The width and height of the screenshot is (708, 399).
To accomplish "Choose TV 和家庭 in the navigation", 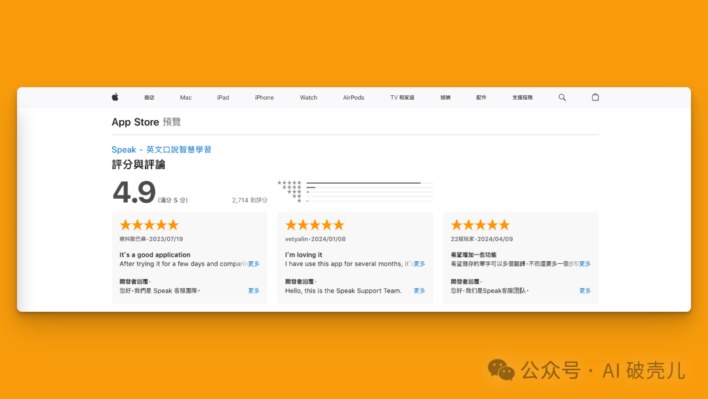I will (403, 98).
